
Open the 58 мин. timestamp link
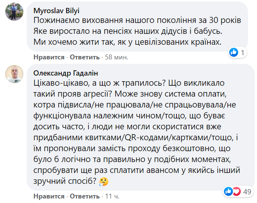(116, 58)
